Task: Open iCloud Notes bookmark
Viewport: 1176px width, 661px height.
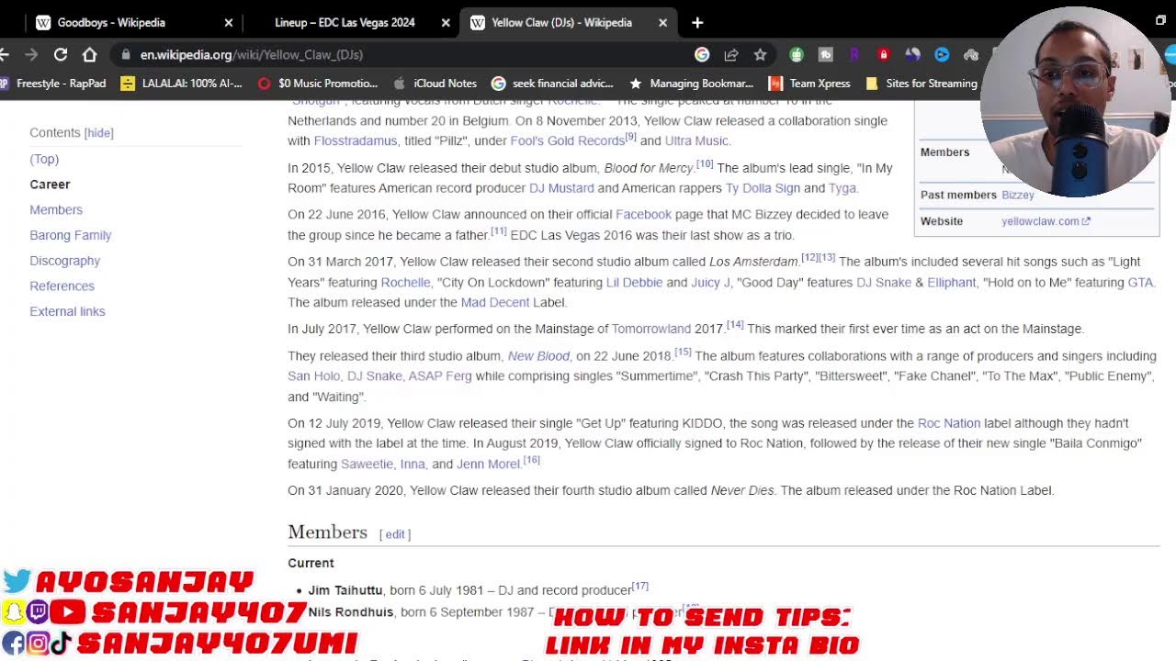Action: pyautogui.click(x=435, y=84)
